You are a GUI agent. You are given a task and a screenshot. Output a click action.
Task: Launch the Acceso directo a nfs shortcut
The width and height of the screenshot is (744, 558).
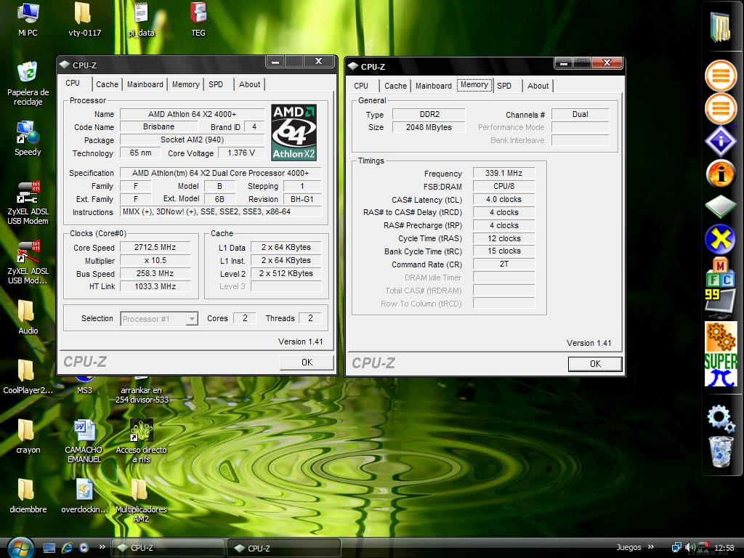coord(141,441)
